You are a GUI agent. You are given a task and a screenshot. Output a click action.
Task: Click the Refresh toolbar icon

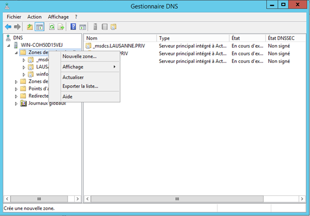click(52, 27)
